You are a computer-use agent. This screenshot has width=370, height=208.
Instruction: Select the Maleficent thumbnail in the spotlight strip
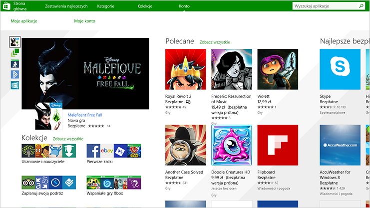point(14,42)
